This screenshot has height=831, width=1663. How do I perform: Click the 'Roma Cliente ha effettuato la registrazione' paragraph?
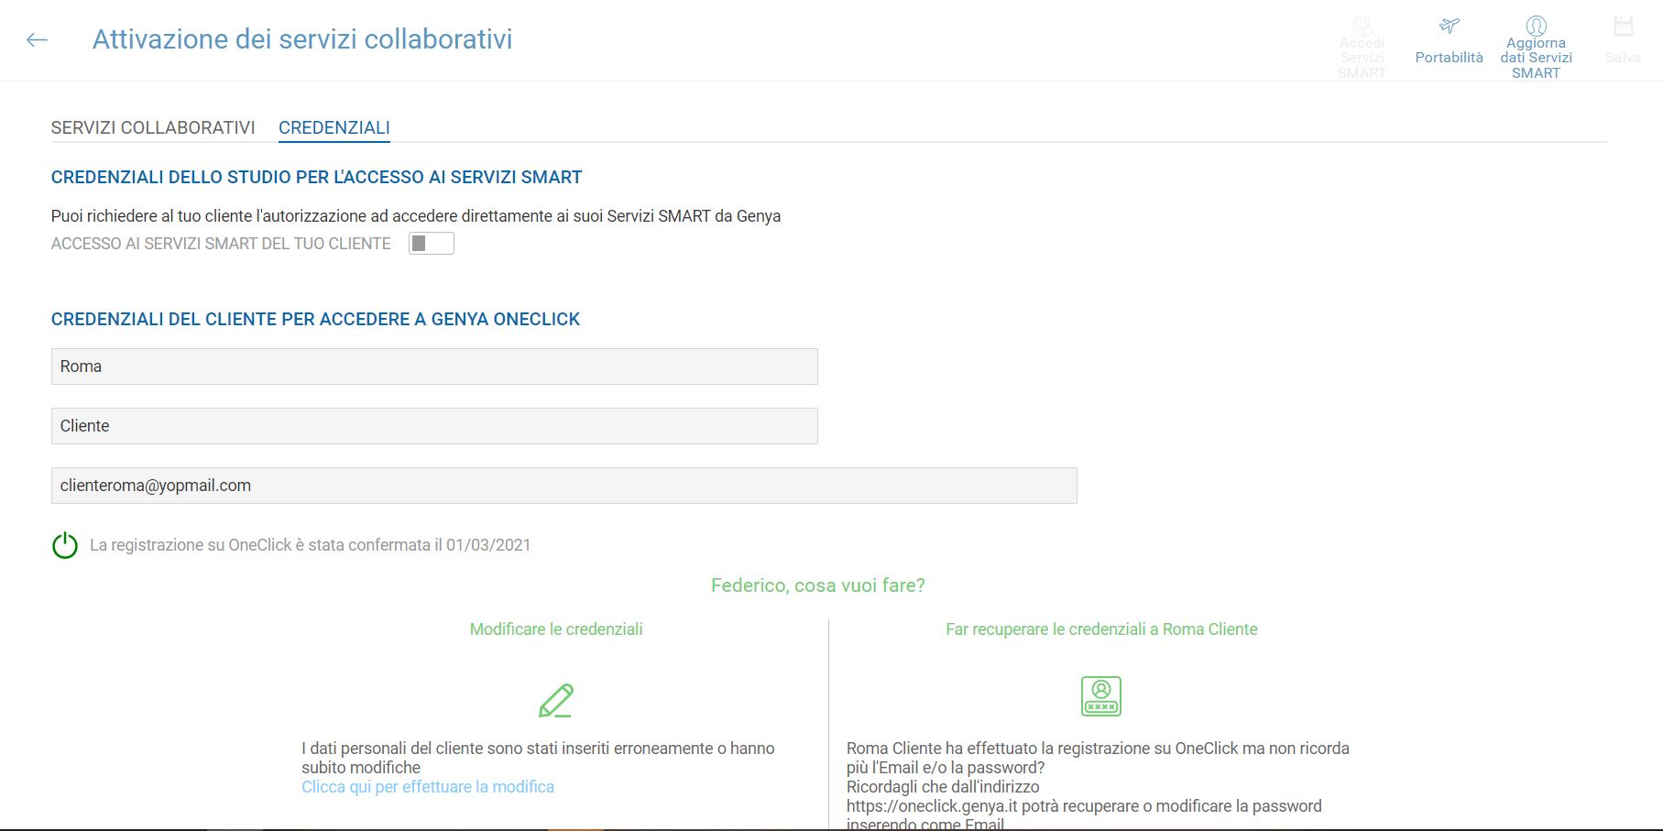[1098, 785]
